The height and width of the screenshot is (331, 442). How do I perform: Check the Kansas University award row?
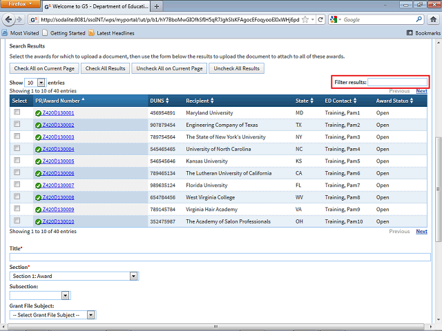tap(17, 161)
